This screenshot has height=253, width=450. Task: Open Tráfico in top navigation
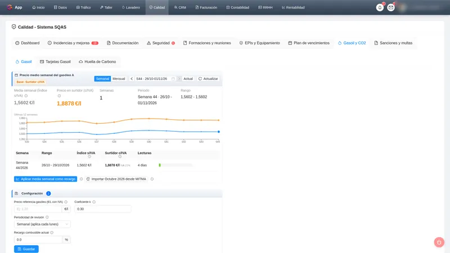(x=83, y=7)
